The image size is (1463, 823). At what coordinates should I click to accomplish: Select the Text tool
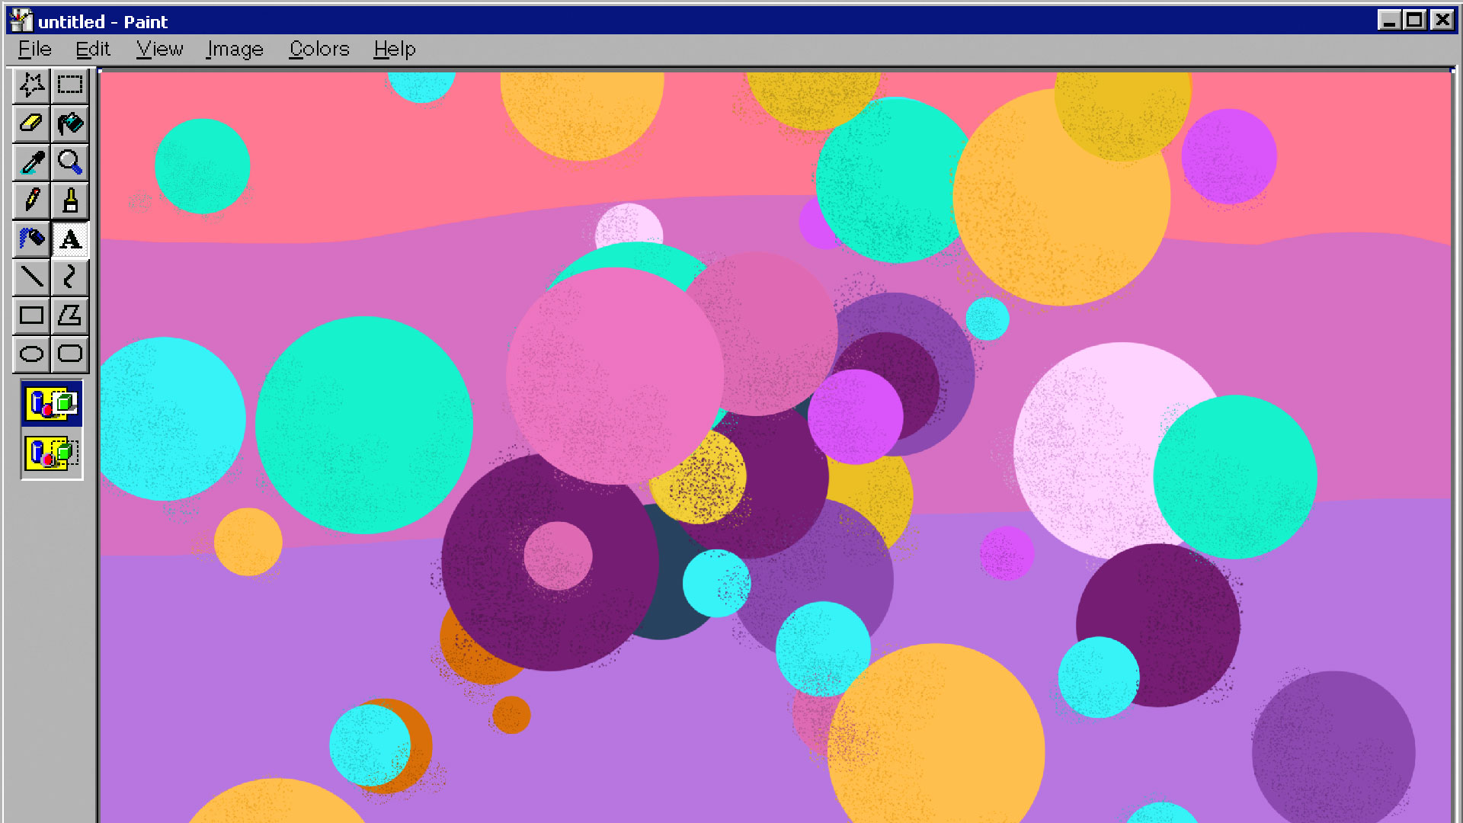point(70,239)
